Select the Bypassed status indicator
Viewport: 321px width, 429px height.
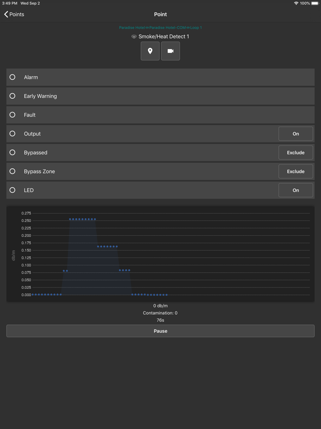(12, 152)
